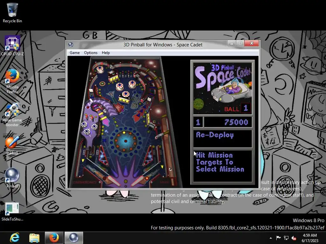Image resolution: width=326 pixels, height=244 pixels.
Task: Select the SlideToShu... desktop shortcut
Action: click(x=12, y=212)
